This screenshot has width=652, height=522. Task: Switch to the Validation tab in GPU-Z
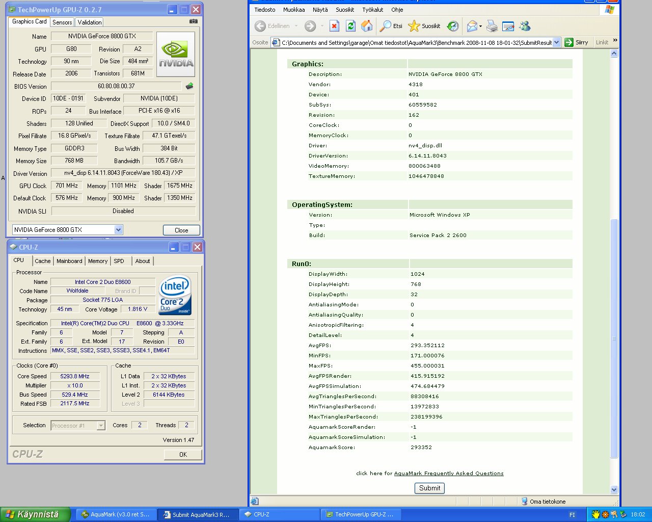pos(90,22)
